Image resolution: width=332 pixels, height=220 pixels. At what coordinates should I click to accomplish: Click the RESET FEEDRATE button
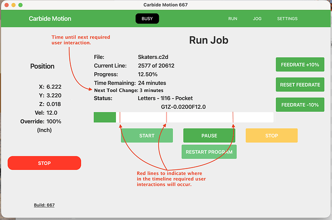pos(300,85)
